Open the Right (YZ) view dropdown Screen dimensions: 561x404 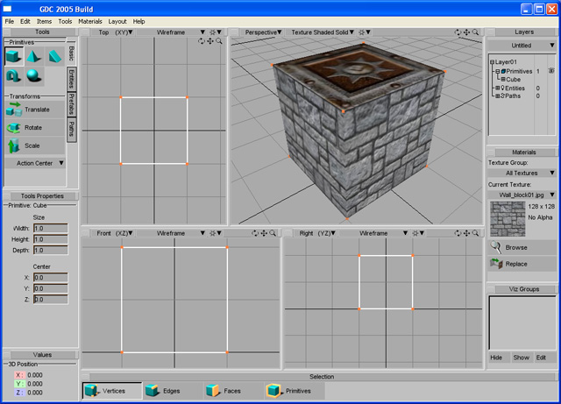pos(315,233)
